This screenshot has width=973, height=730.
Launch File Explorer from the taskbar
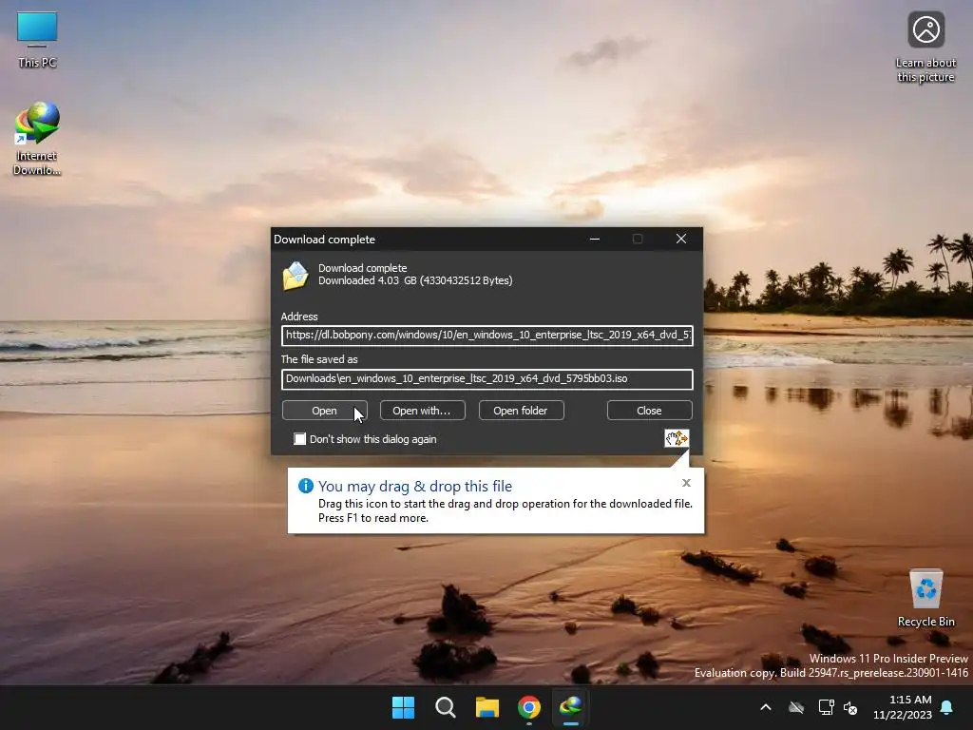487,707
